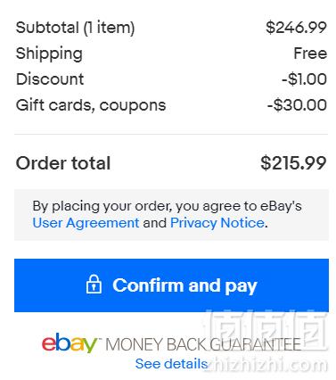Click the Discount row label
Image resolution: width=336 pixels, height=380 pixels.
tap(50, 79)
